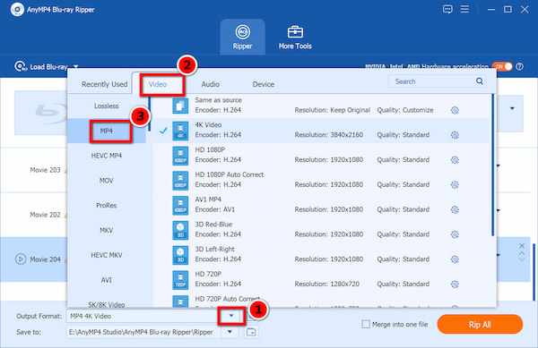Screen dimensions: 538x348
Task: Select the MKV format category
Action: click(107, 230)
